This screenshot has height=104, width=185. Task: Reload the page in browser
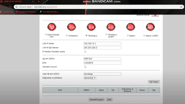tap(10, 7)
